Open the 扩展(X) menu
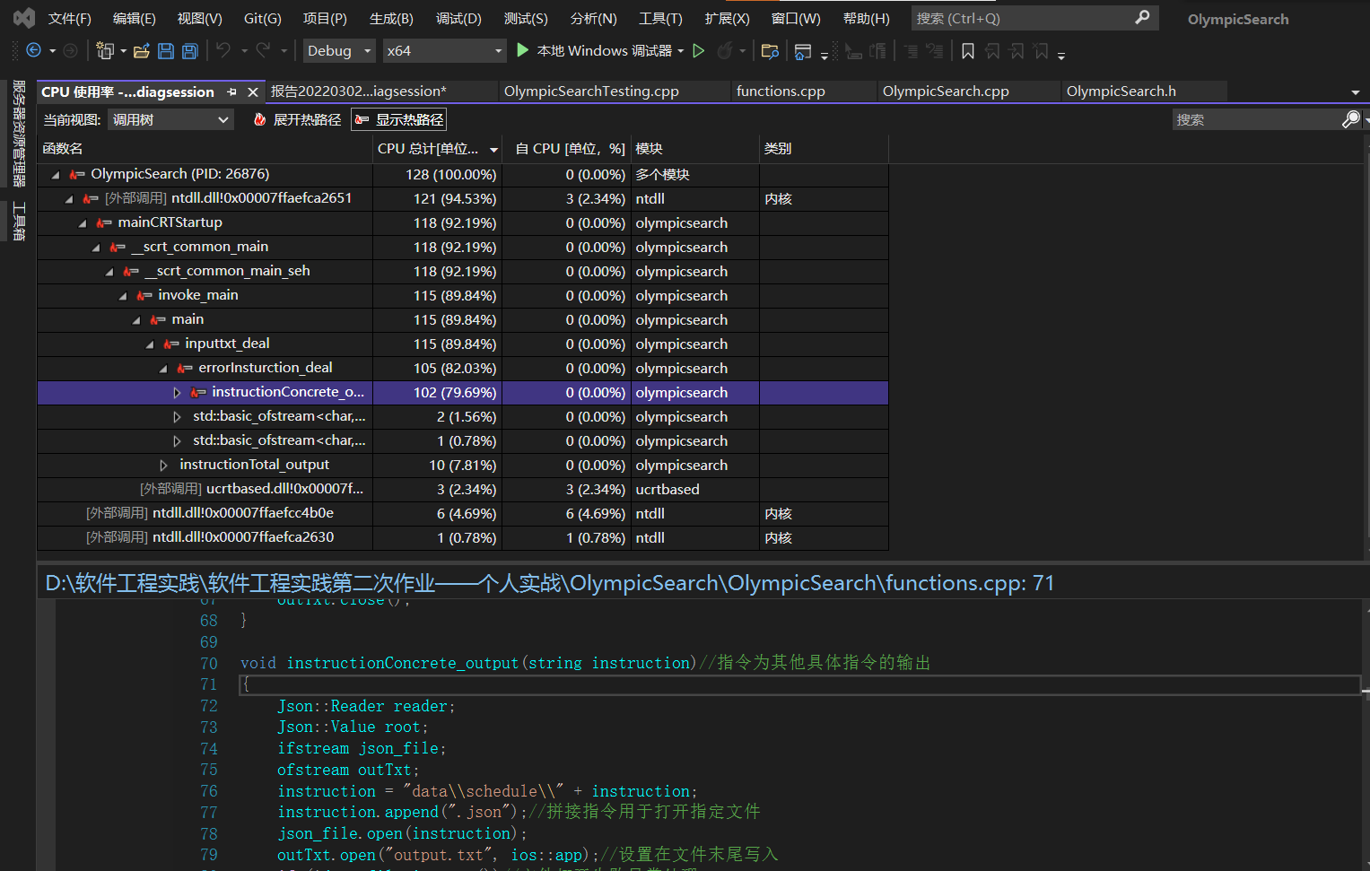Image resolution: width=1370 pixels, height=871 pixels. [x=727, y=18]
